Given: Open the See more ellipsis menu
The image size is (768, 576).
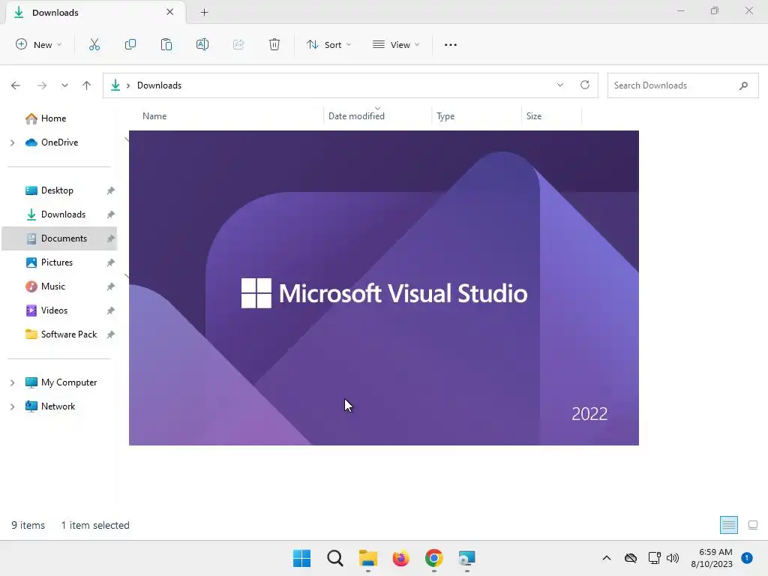Looking at the screenshot, I should (451, 44).
